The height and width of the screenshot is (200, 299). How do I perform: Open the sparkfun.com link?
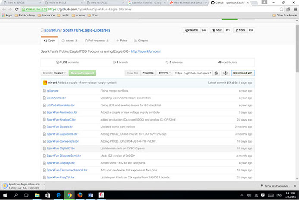[146, 51]
